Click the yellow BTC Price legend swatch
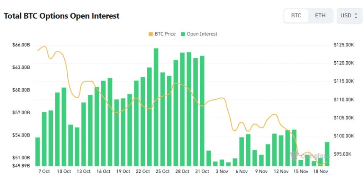The width and height of the screenshot is (364, 175). 151,34
